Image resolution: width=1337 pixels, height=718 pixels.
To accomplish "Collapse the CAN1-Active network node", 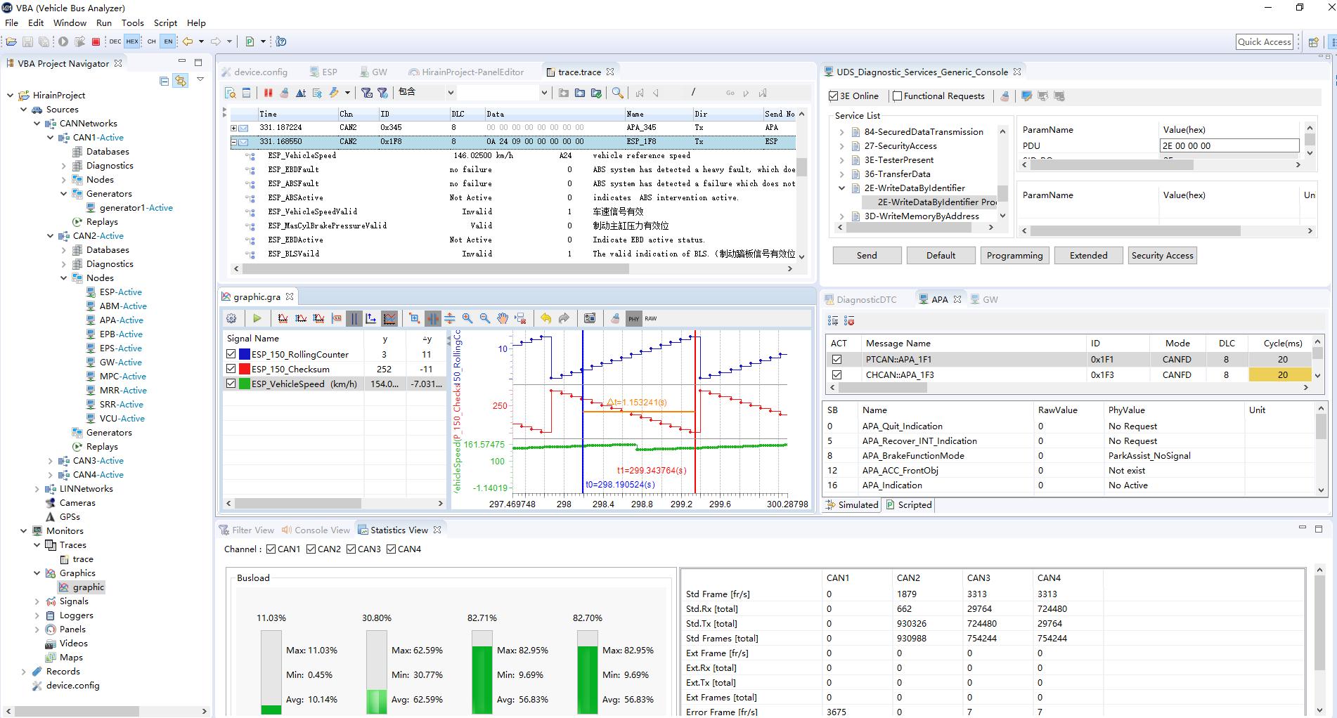I will tap(50, 138).
